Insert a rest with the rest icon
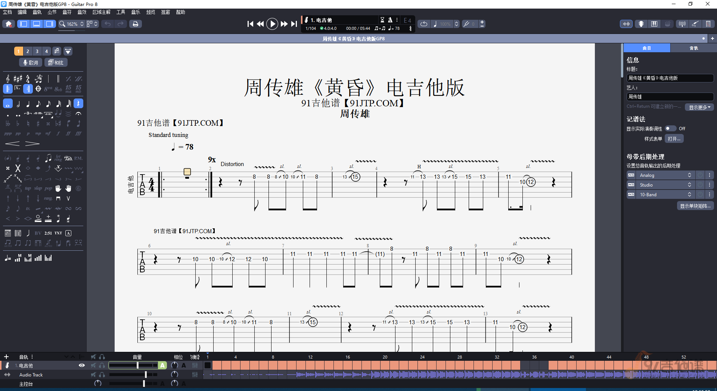The image size is (717, 391). pyautogui.click(x=78, y=104)
